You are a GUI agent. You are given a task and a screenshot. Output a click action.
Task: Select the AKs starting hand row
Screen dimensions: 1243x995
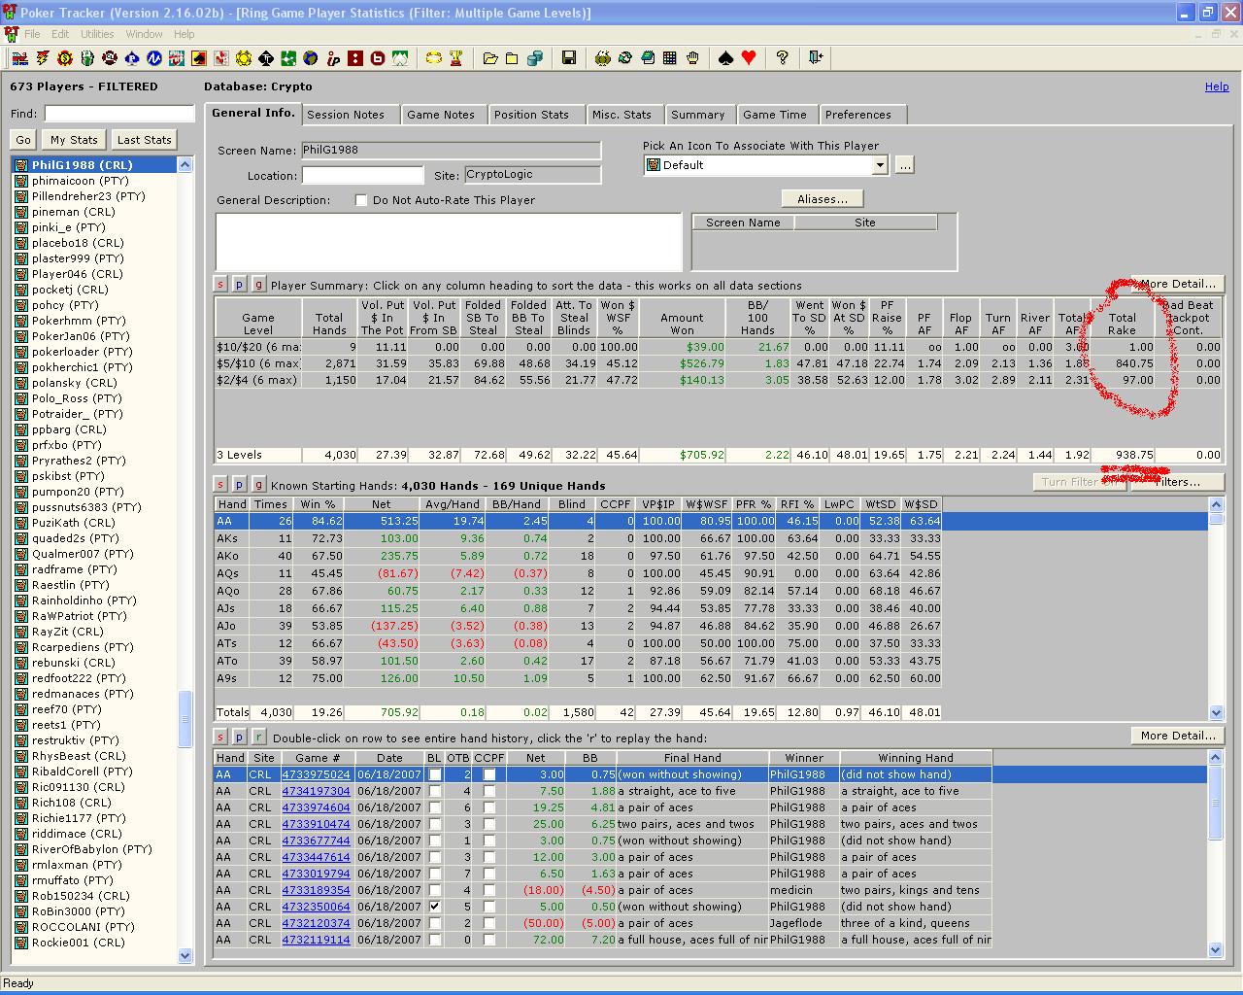tap(578, 538)
